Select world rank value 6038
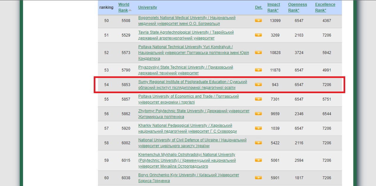 [126, 178]
